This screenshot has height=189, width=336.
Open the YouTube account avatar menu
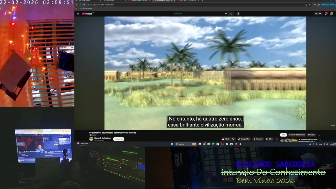pyautogui.click(x=332, y=14)
